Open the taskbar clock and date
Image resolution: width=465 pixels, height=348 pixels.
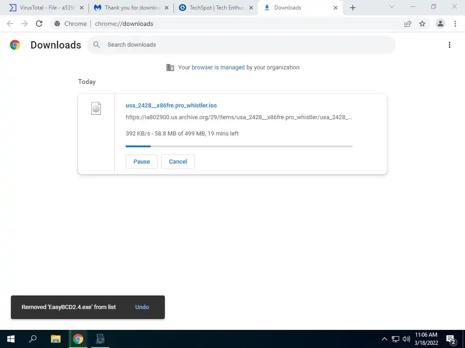pos(426,339)
